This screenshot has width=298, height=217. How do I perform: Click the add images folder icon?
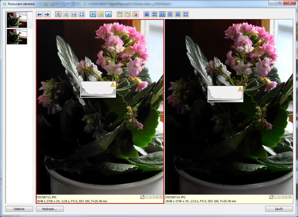tap(120, 14)
